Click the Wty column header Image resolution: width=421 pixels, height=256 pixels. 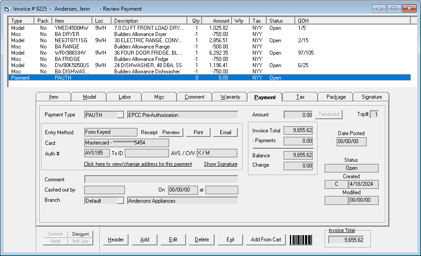point(240,21)
